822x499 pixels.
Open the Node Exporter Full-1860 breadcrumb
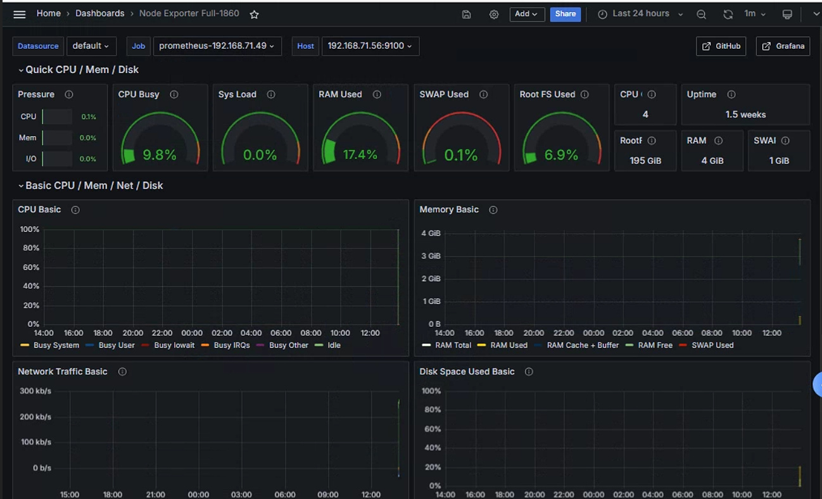[189, 13]
